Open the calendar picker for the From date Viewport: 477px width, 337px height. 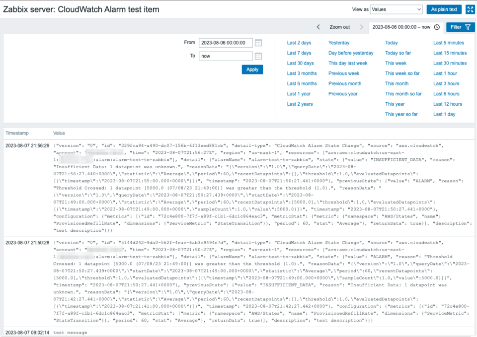pyautogui.click(x=258, y=43)
